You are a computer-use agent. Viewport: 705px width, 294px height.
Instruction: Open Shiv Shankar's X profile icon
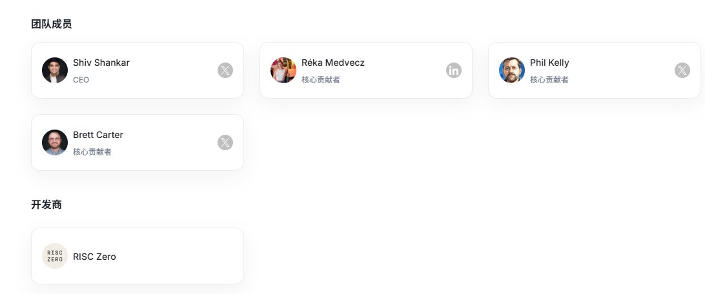pos(225,70)
